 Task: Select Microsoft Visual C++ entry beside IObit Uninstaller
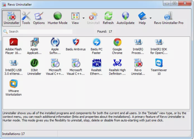point(55,67)
